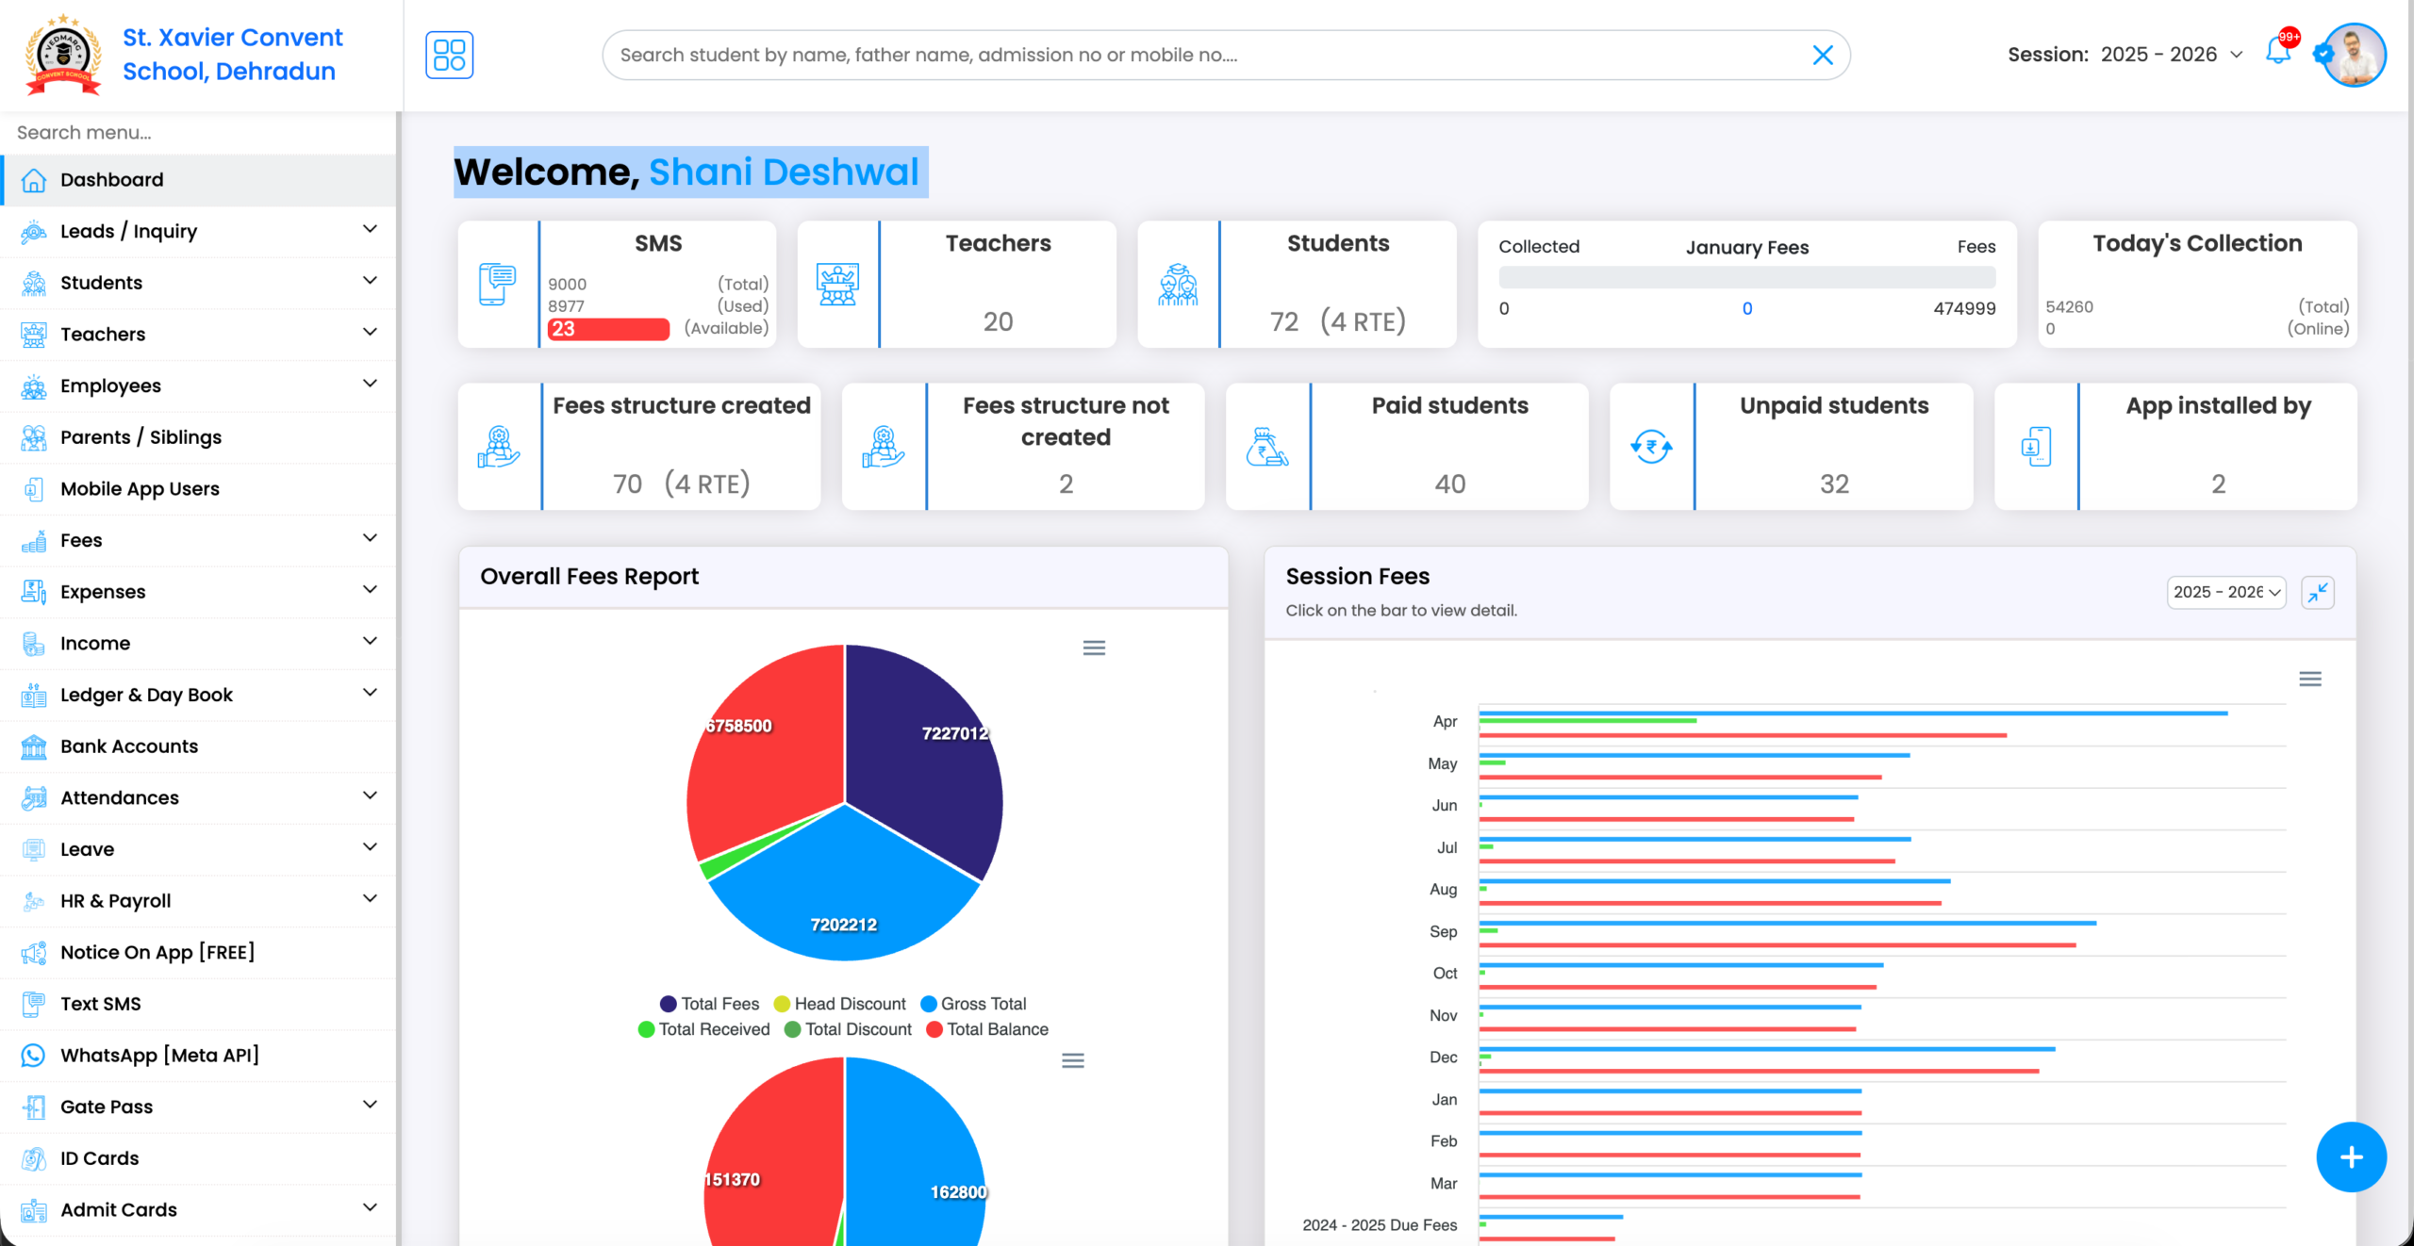Image resolution: width=2414 pixels, height=1246 pixels.
Task: Click the Bank Accounts icon in sidebar
Action: 33,746
